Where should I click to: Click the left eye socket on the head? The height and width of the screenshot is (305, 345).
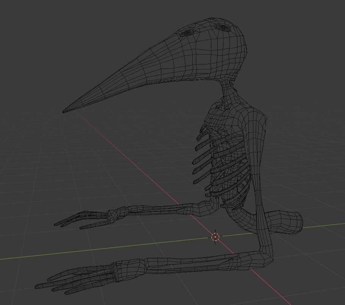tap(187, 33)
